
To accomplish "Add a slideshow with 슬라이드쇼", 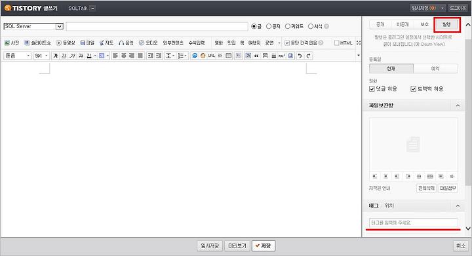I will tap(37, 43).
